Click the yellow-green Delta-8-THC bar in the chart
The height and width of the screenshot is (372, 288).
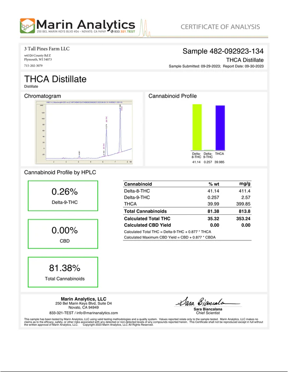tap(196, 128)
